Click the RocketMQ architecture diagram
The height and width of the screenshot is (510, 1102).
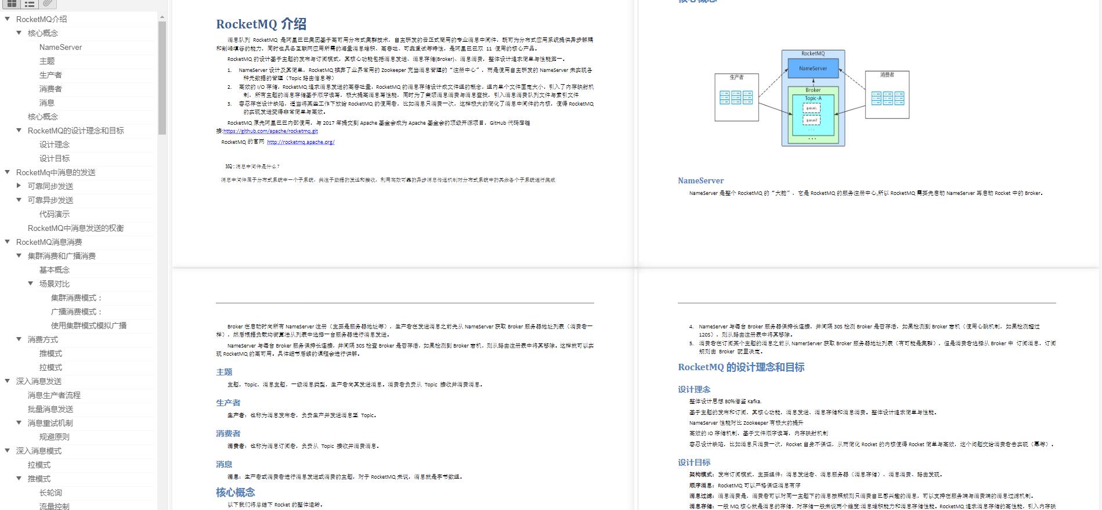click(812, 97)
